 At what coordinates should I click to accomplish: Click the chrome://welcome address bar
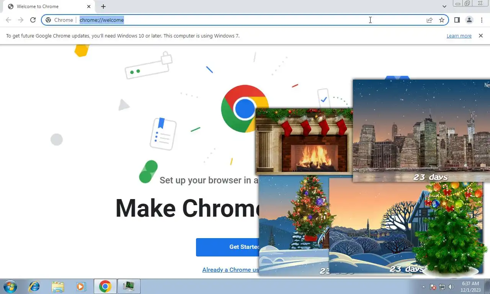coord(245,20)
